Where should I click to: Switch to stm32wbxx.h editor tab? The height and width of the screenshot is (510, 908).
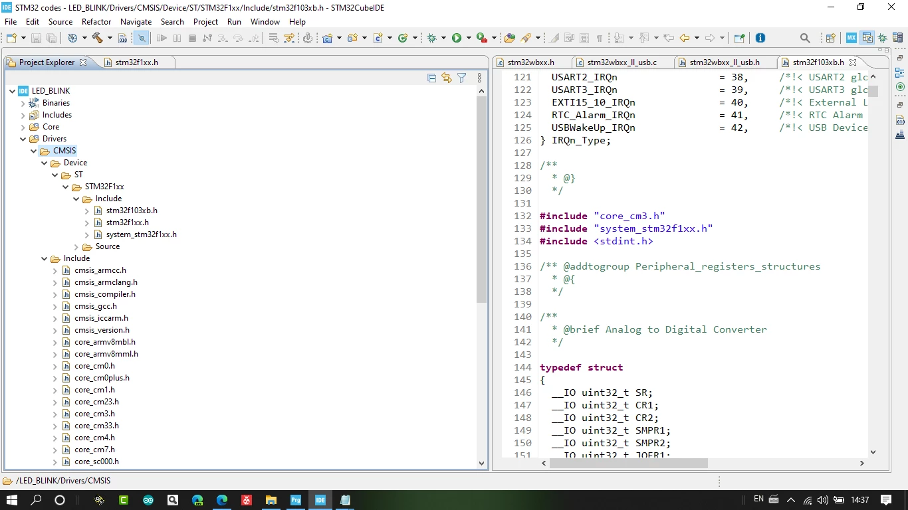[x=530, y=62]
